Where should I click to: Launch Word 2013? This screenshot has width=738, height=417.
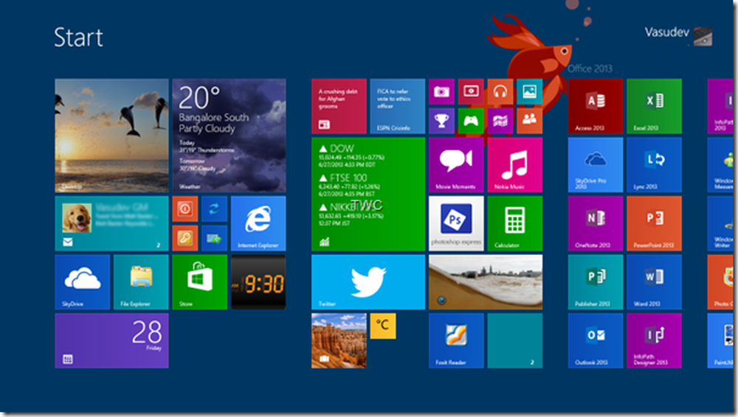pos(654,282)
